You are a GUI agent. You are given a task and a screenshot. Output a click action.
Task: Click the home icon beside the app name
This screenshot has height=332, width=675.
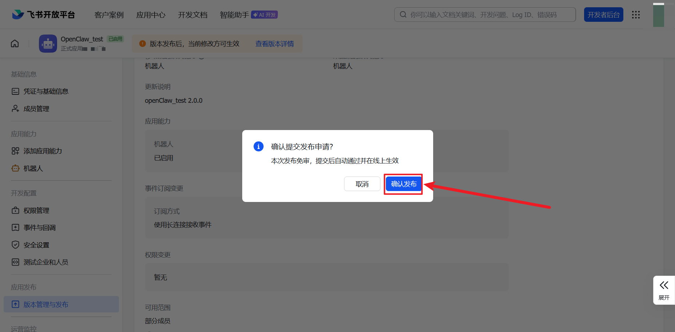[x=15, y=43]
